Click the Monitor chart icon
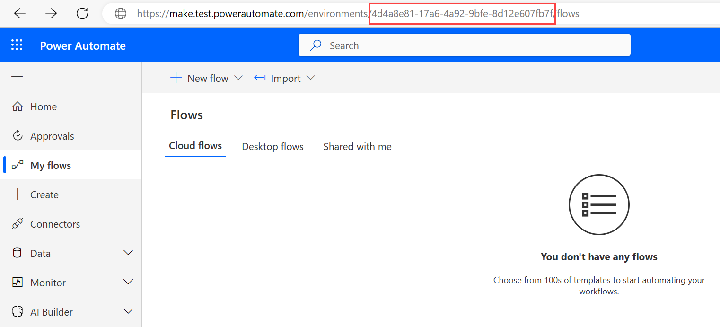The width and height of the screenshot is (720, 327). [18, 283]
